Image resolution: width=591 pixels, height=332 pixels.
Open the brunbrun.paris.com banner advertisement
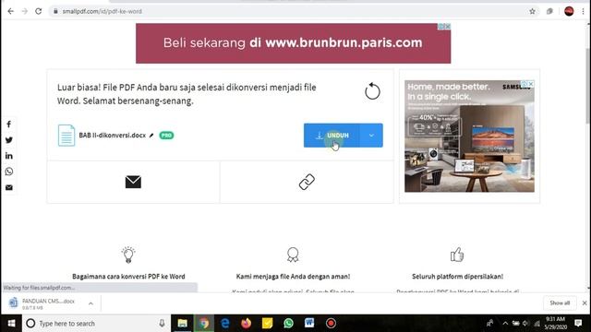coord(294,43)
